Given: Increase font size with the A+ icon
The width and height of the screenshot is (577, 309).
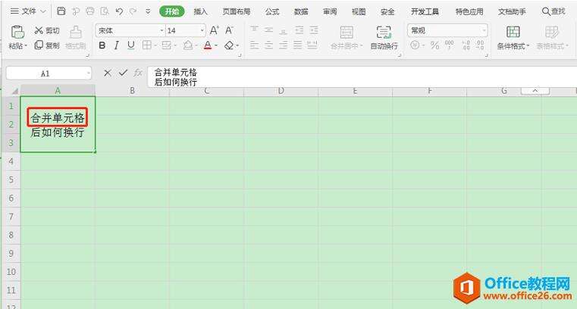Looking at the screenshot, I should point(214,30).
